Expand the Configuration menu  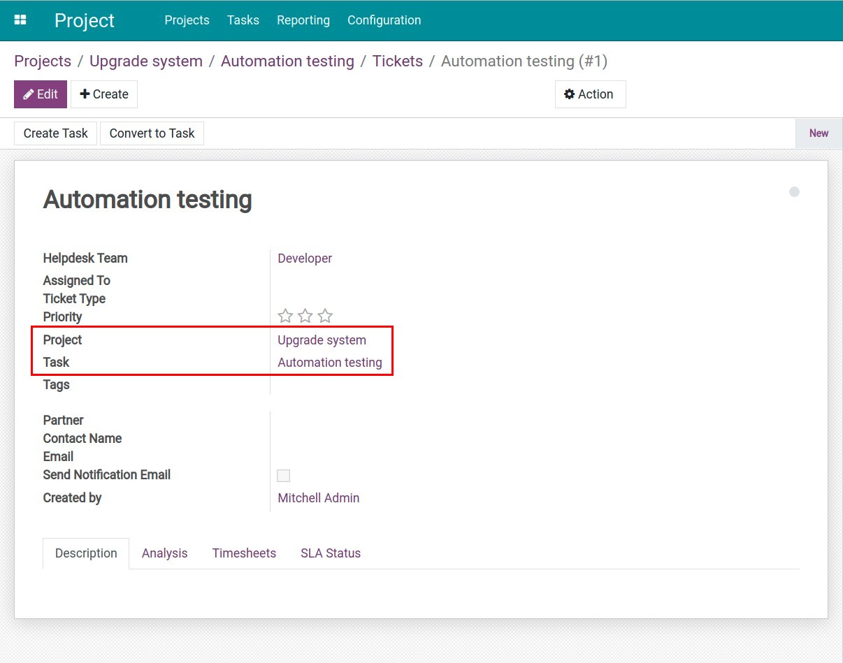coord(384,20)
